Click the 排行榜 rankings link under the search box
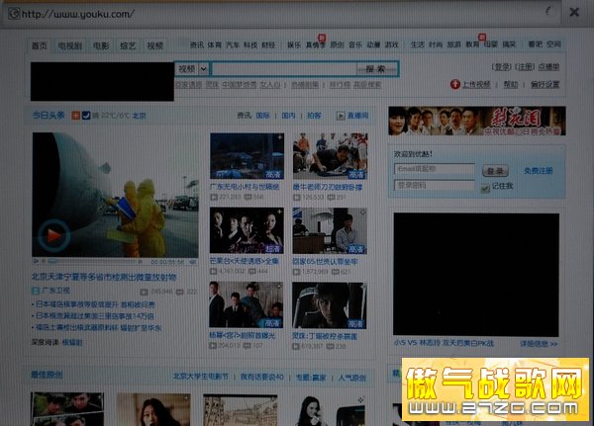The width and height of the screenshot is (594, 426). [340, 85]
